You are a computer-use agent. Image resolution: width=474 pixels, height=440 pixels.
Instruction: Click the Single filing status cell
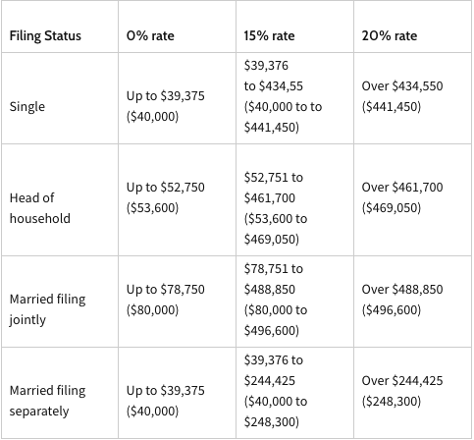point(60,98)
